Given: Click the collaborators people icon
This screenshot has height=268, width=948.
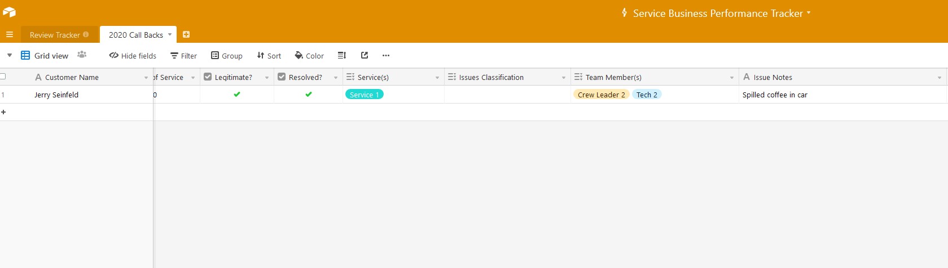Looking at the screenshot, I should tap(82, 55).
